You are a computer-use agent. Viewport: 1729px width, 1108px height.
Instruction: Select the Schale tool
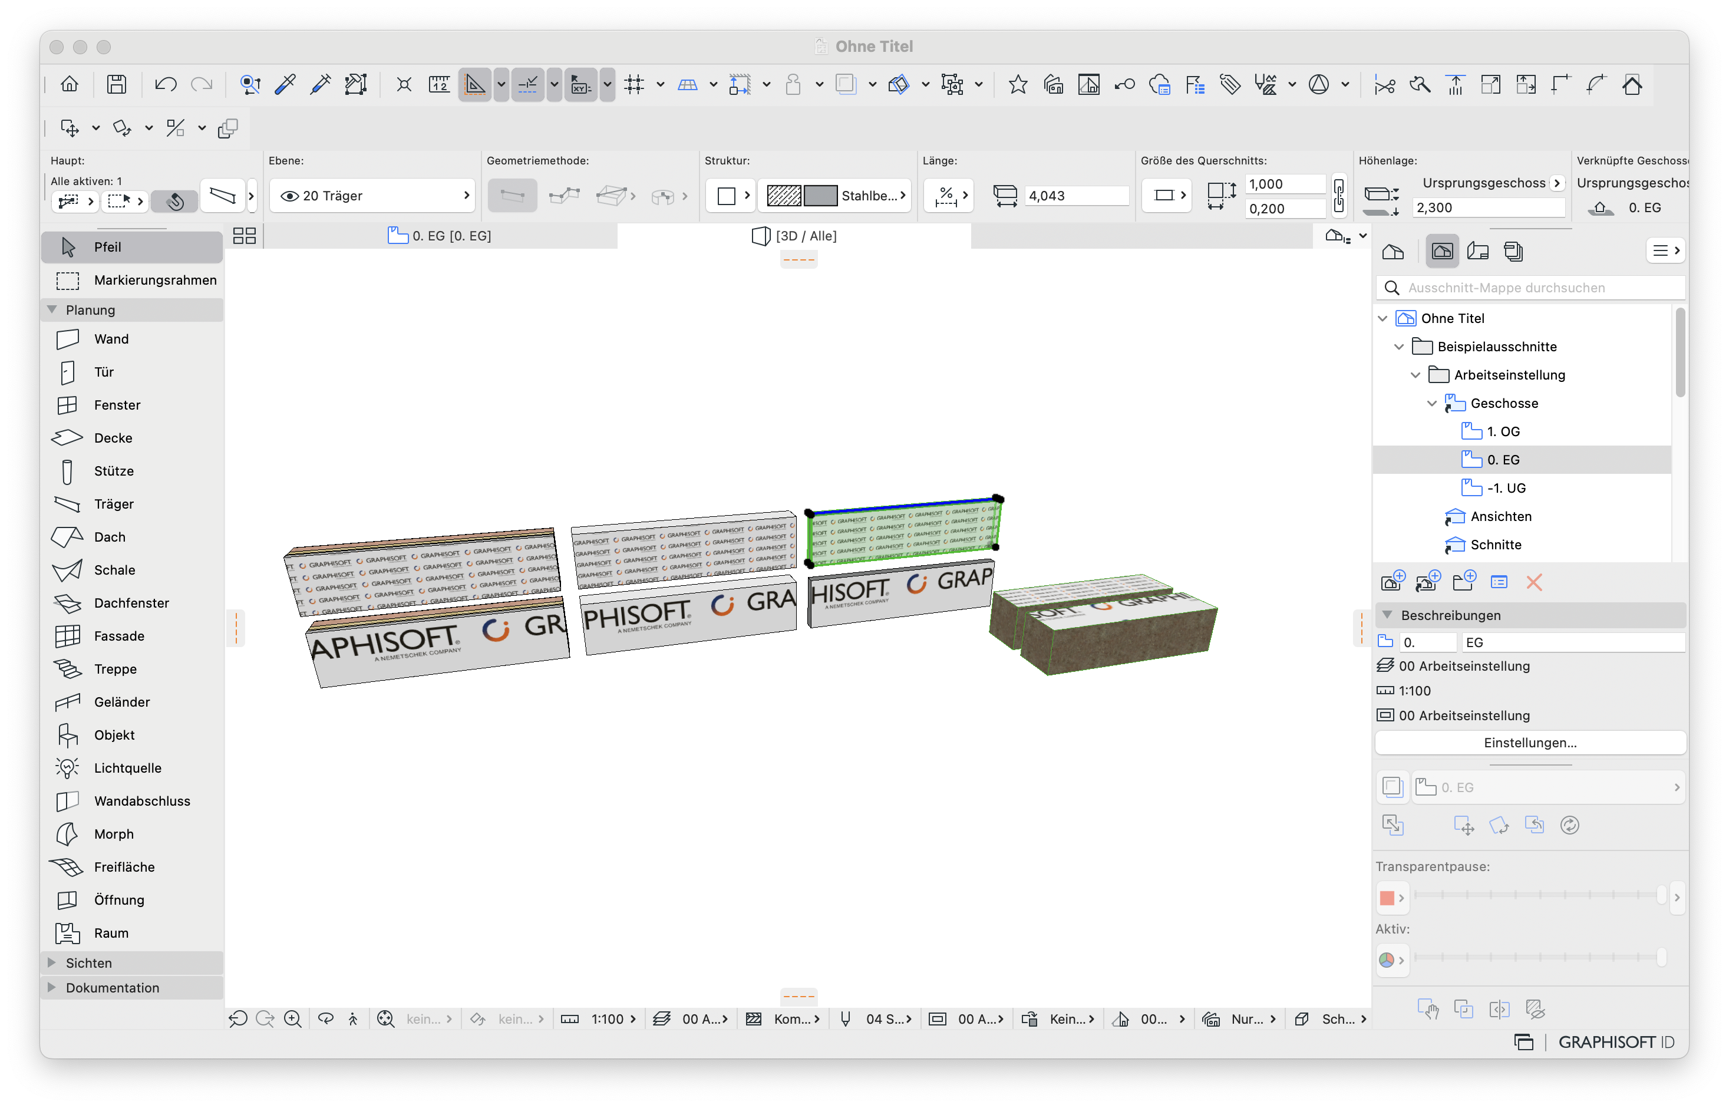coord(131,571)
